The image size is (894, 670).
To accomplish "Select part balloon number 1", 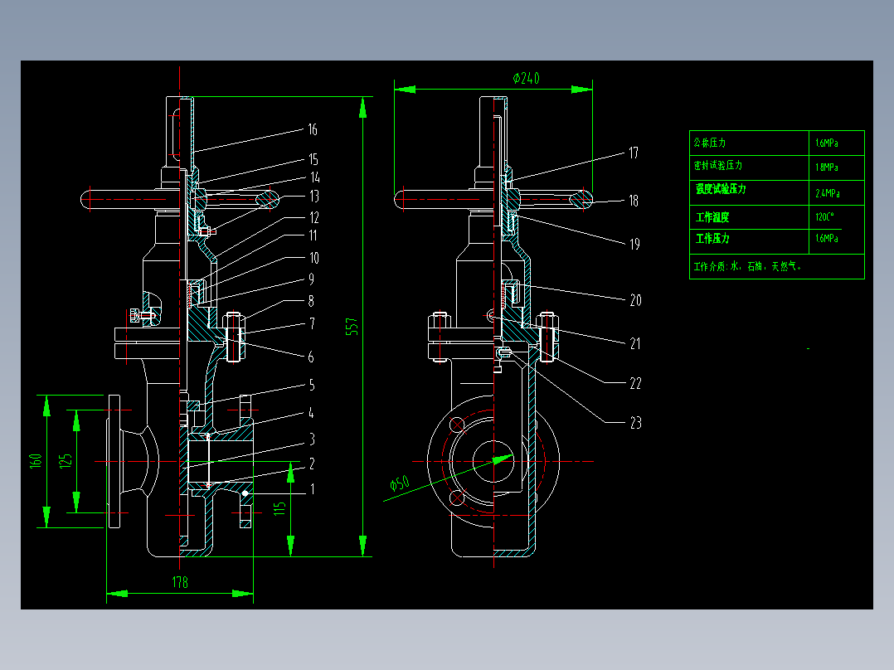I will click(312, 488).
